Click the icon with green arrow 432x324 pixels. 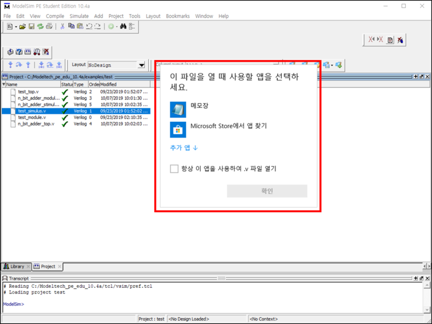tap(339, 65)
